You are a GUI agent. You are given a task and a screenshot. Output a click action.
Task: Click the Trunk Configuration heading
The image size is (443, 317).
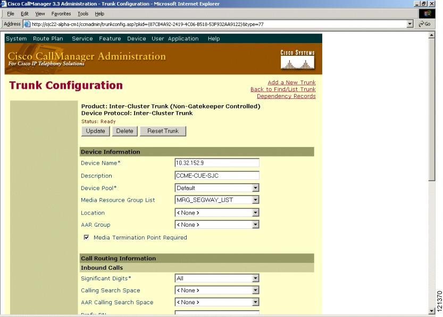click(x=66, y=85)
